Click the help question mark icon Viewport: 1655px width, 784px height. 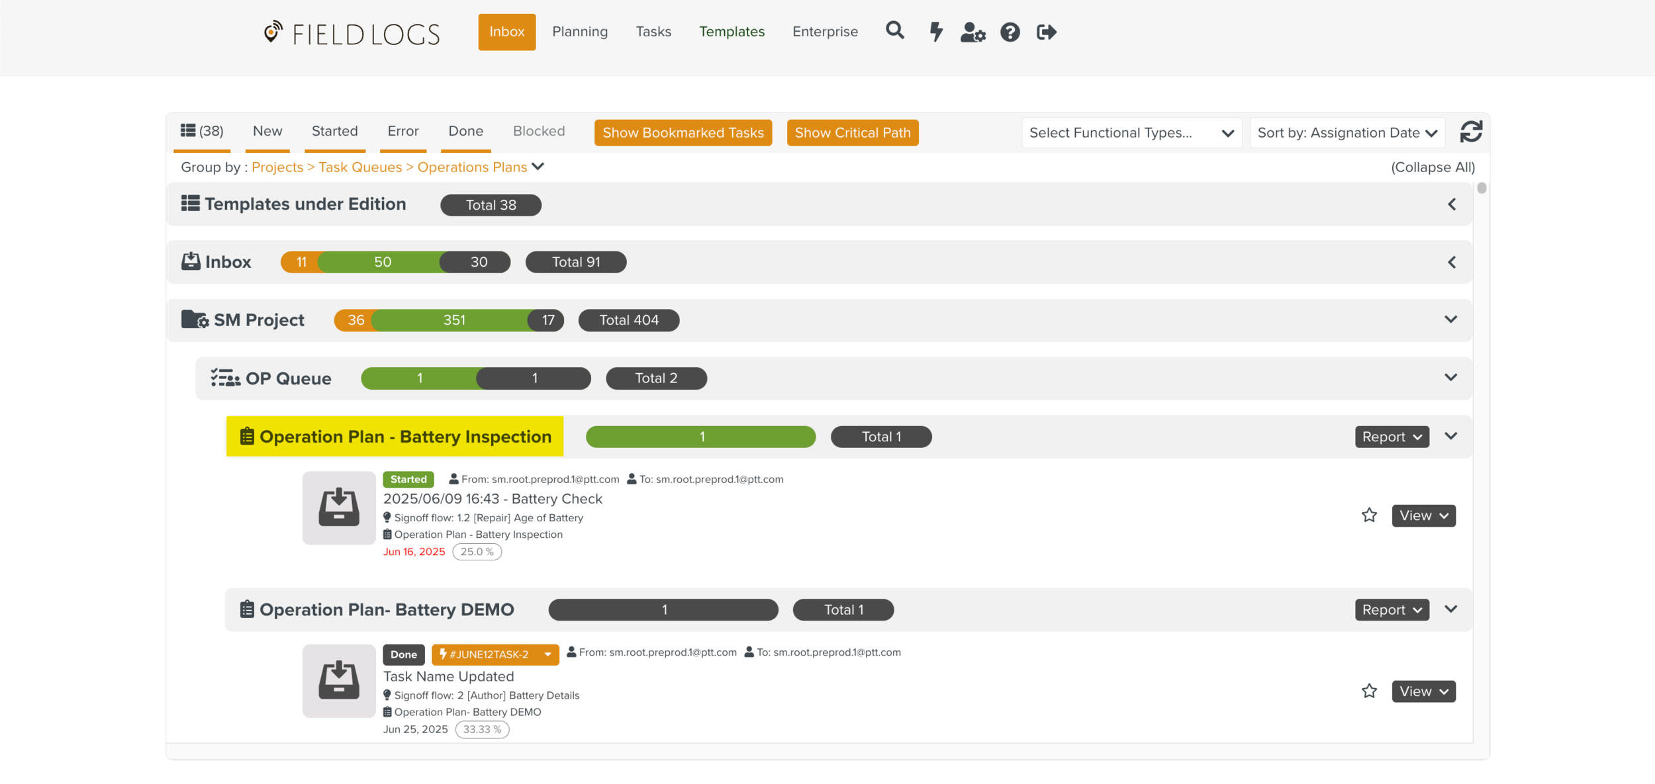[x=1010, y=32]
